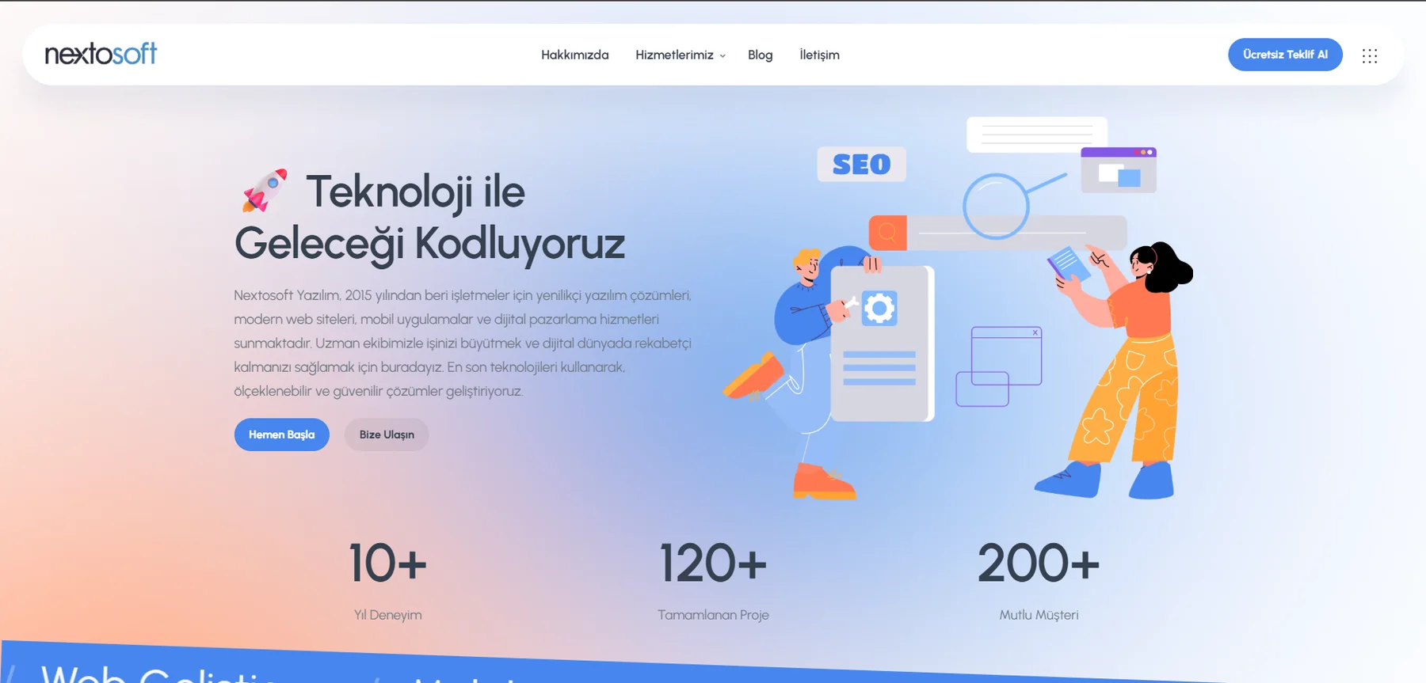Open the Hizmetlerimiz menu
The width and height of the screenshot is (1426, 683).
[x=674, y=55]
